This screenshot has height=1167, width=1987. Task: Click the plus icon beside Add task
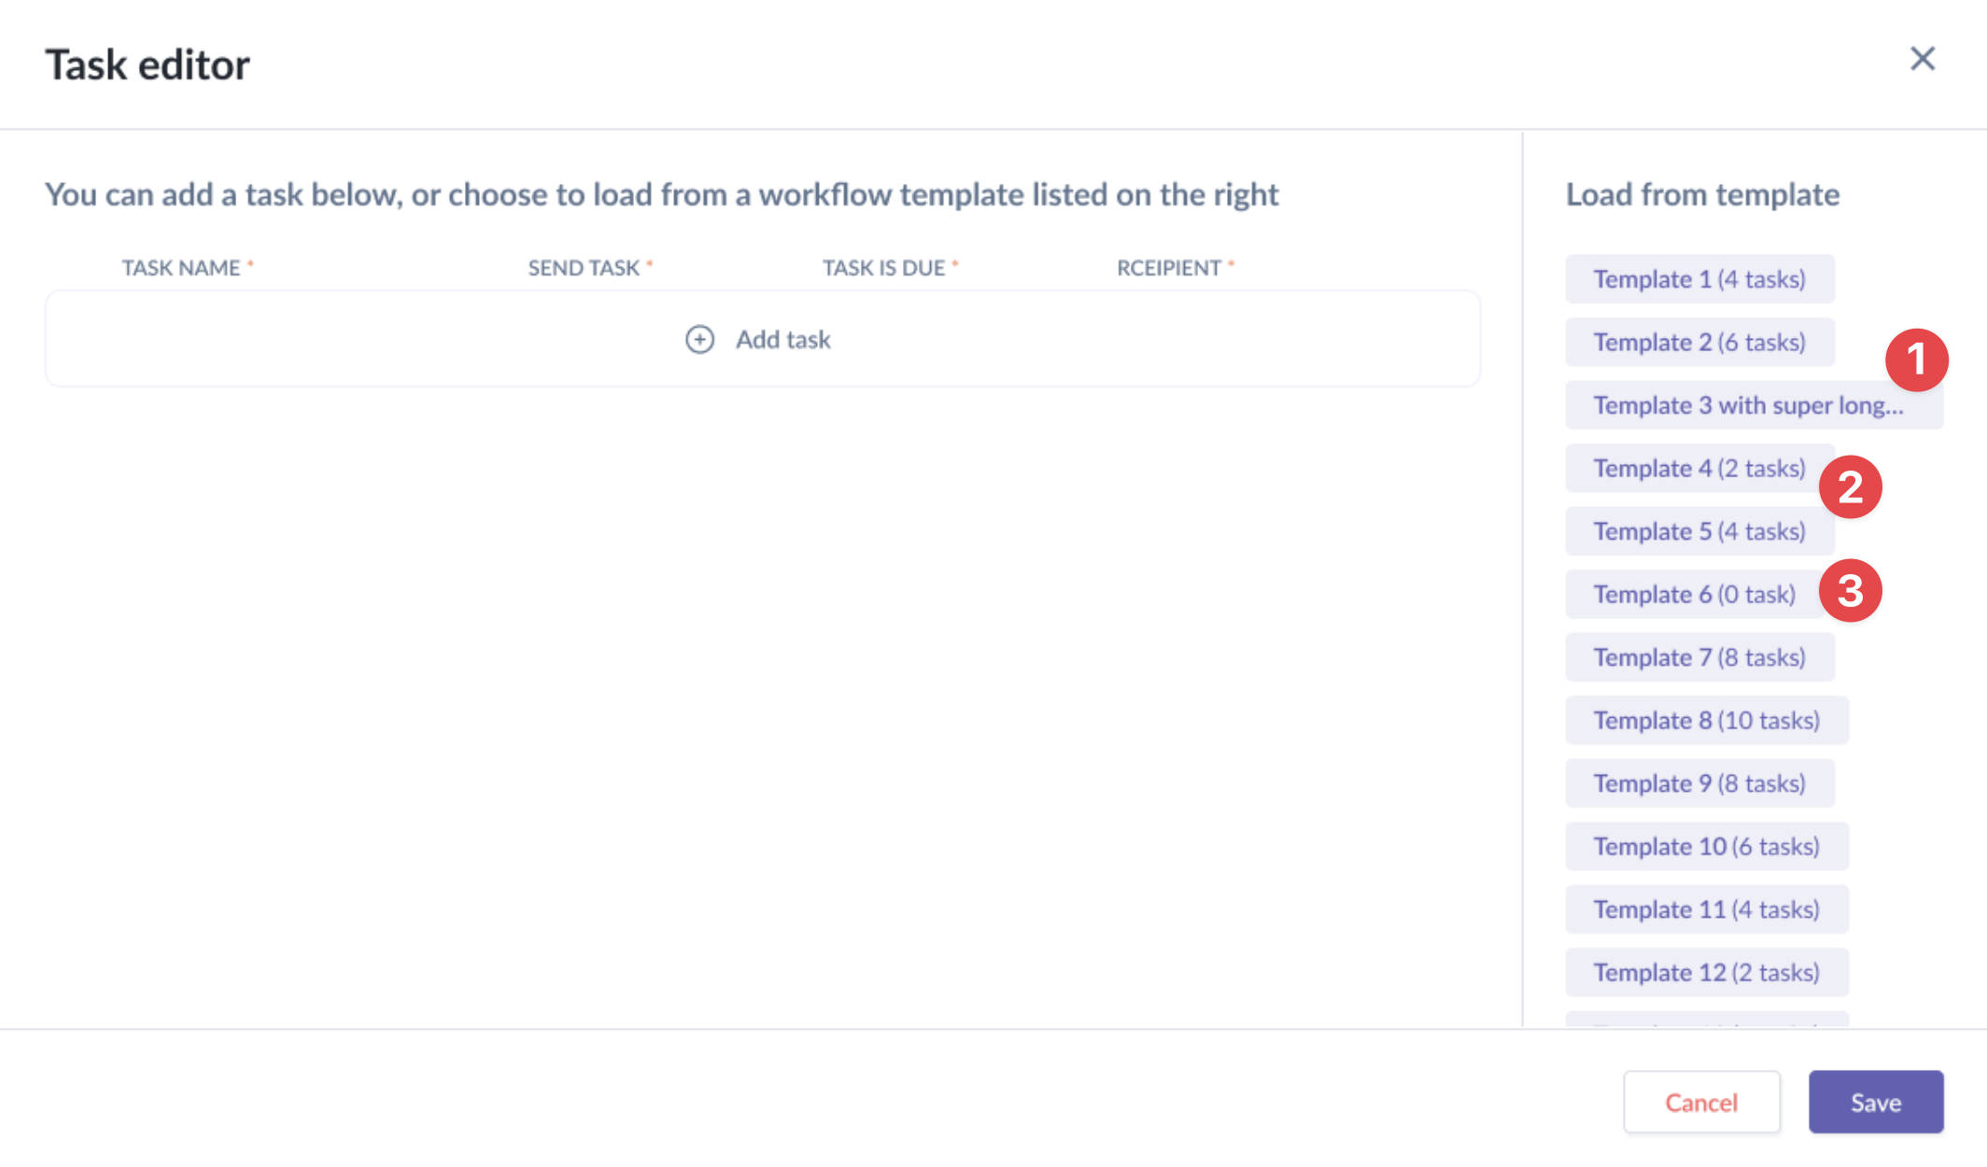coord(699,339)
